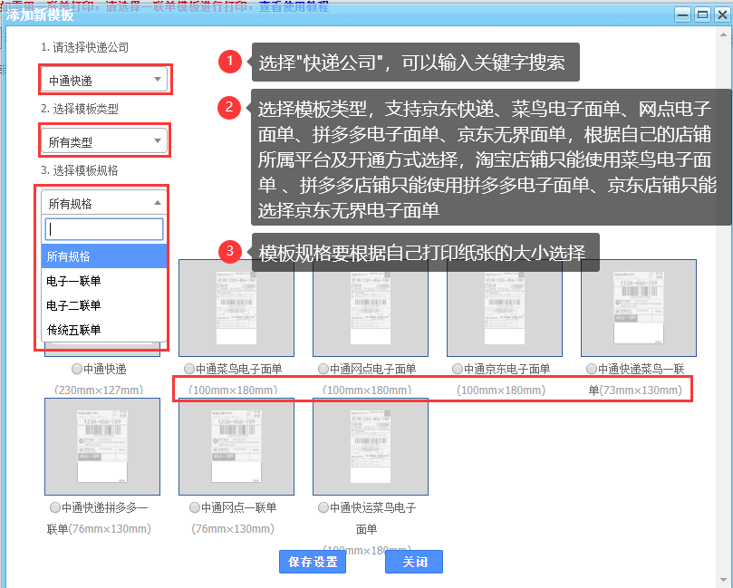The height and width of the screenshot is (588, 733).
Task: Click the 中通快递拼多多一联单 template thumbnail
Action: (x=102, y=447)
